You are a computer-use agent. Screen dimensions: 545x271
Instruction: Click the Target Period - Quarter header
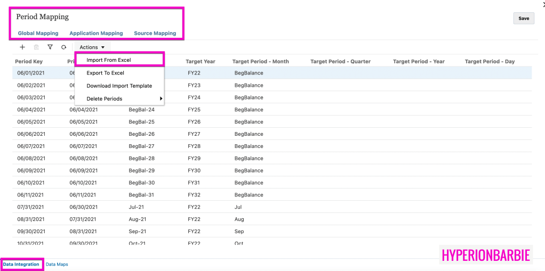(x=340, y=61)
